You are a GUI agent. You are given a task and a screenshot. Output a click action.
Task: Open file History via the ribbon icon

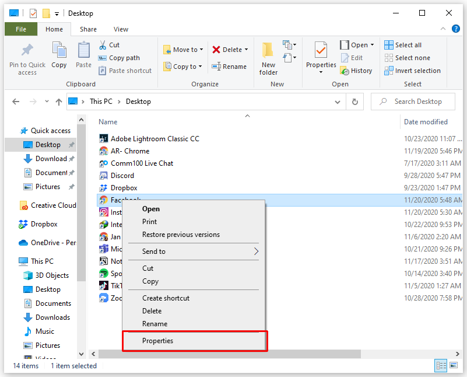click(x=356, y=70)
